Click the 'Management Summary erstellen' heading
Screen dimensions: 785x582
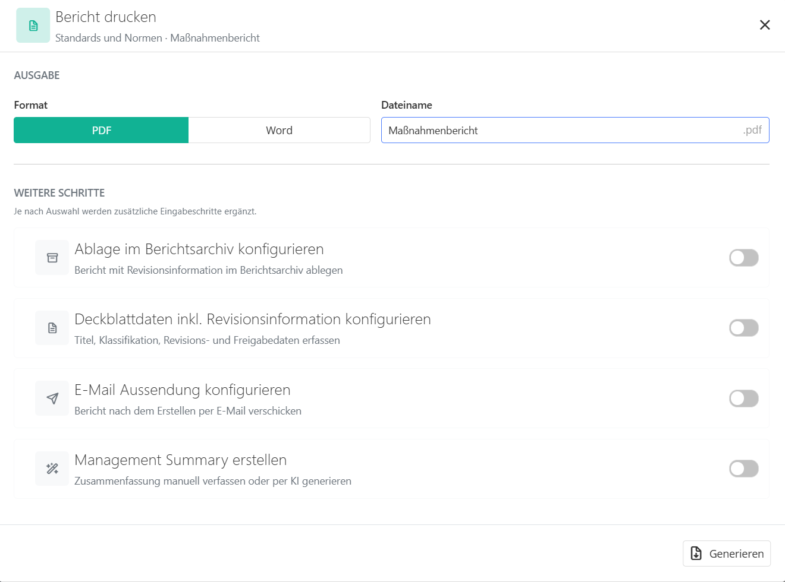pos(181,460)
